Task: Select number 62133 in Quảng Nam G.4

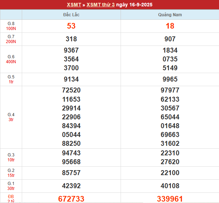Action: point(170,100)
